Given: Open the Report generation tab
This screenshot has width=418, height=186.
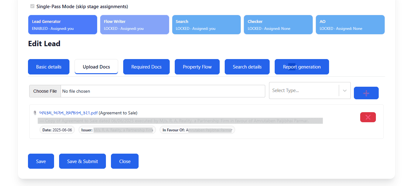Looking at the screenshot, I should click(x=302, y=67).
